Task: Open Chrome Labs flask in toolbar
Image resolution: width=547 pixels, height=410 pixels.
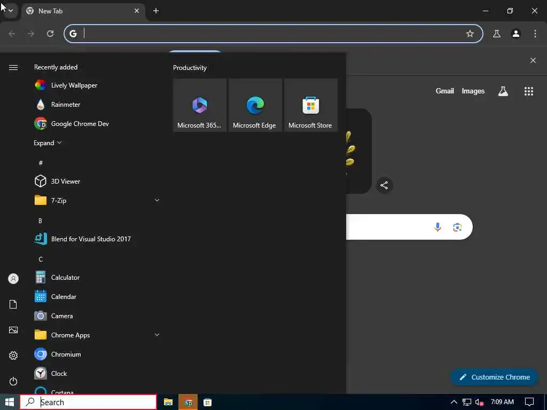Action: 496,34
